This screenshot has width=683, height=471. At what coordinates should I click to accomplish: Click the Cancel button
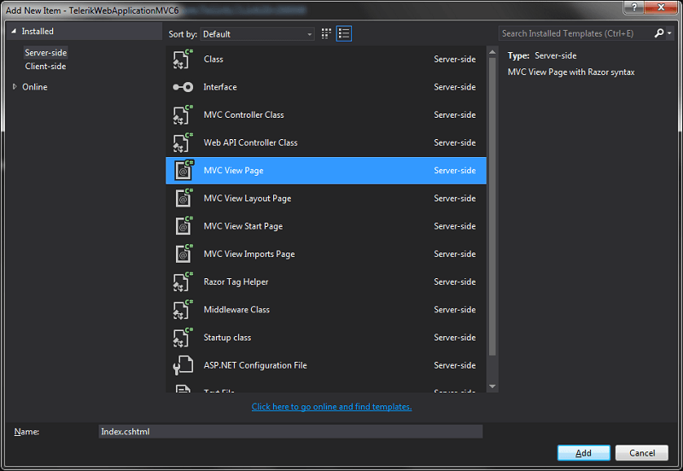click(642, 453)
